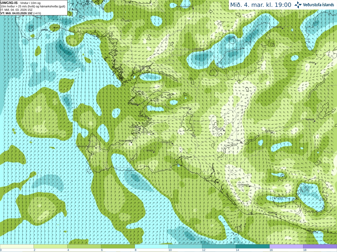Click the forecast time 'Mið. 4. mar. kl. 19:00'

pyautogui.click(x=261, y=5)
